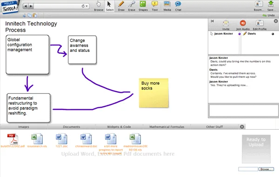279x177 pixels.
Task: Click the upload file path field
Action: tap(248, 169)
